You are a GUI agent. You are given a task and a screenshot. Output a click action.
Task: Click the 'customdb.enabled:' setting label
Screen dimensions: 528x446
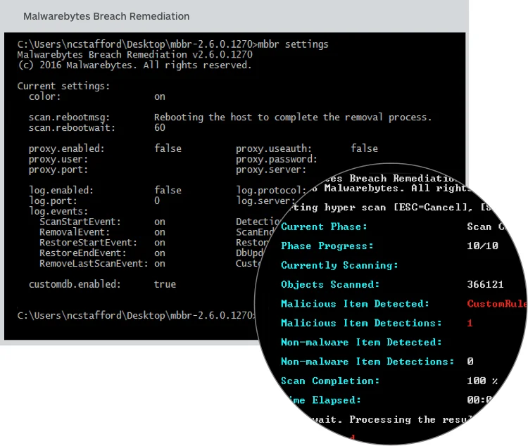point(75,284)
